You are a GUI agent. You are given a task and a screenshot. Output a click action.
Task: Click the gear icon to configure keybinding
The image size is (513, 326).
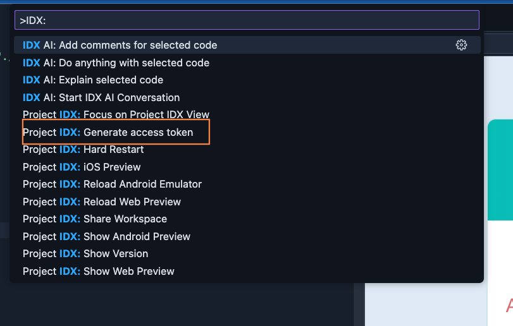coord(461,45)
